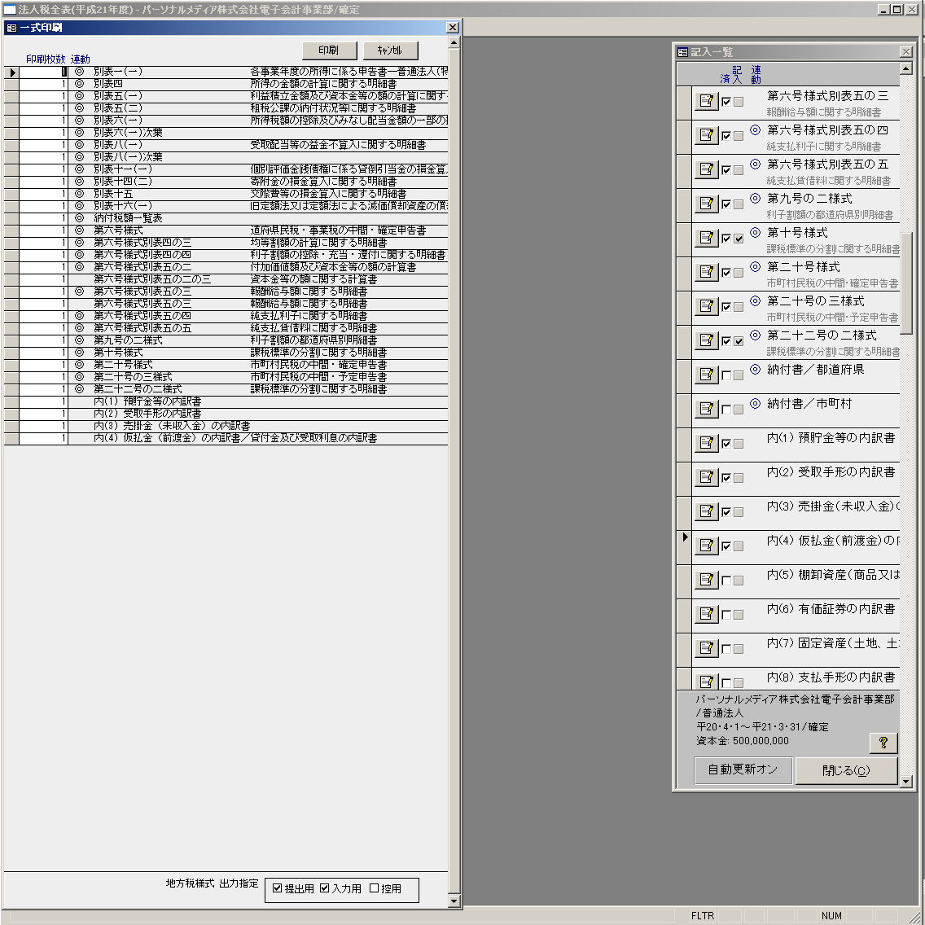The width and height of the screenshot is (925, 925).
Task: Toggle the 入力用 checkbox
Action: pyautogui.click(x=325, y=888)
